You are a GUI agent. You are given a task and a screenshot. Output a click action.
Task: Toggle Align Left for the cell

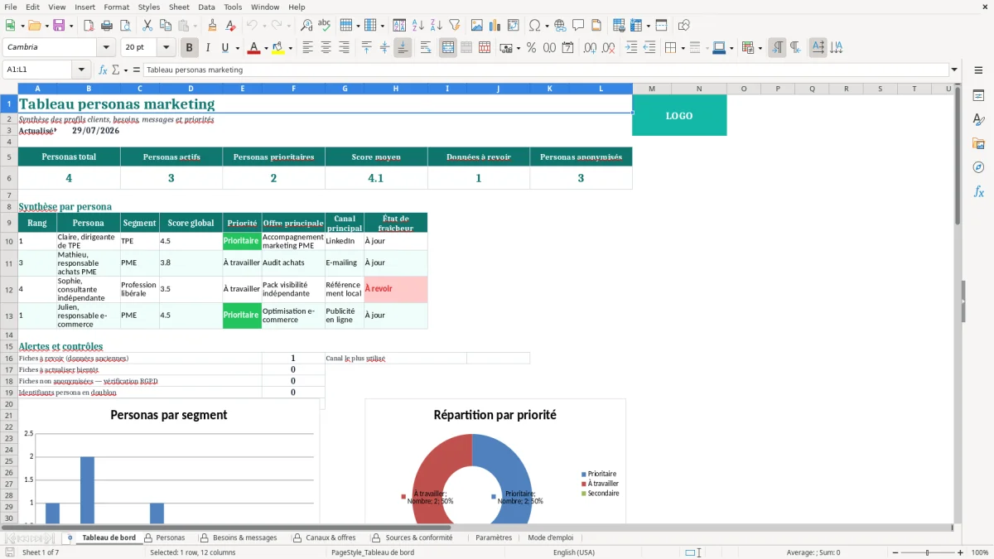click(x=308, y=47)
